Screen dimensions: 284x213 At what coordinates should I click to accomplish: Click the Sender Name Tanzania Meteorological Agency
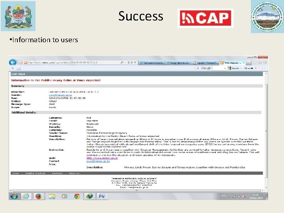(x=107, y=133)
